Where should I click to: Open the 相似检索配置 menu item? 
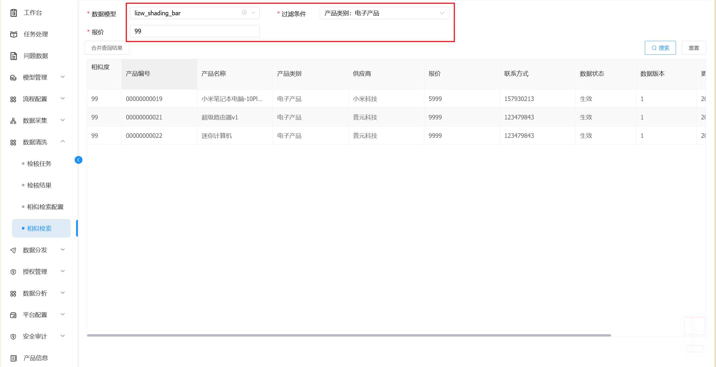pyautogui.click(x=45, y=207)
